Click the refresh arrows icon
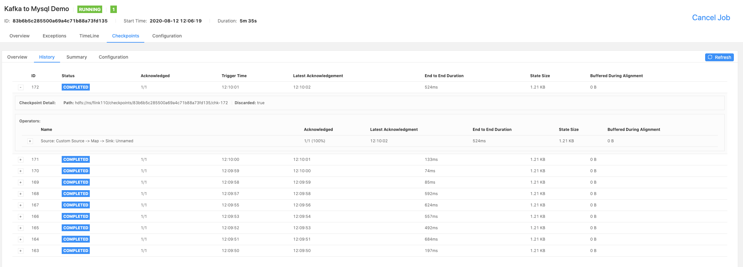Screen dimensions: 743x267 pos(710,57)
